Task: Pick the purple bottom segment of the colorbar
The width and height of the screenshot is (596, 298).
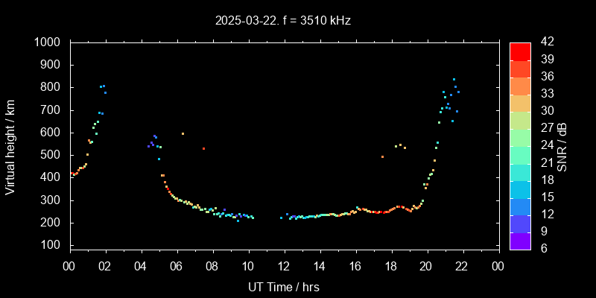Action: 520,240
